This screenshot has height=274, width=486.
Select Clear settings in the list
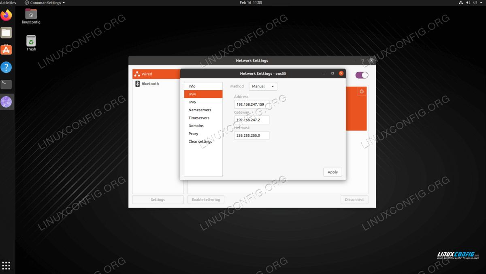coord(203,142)
